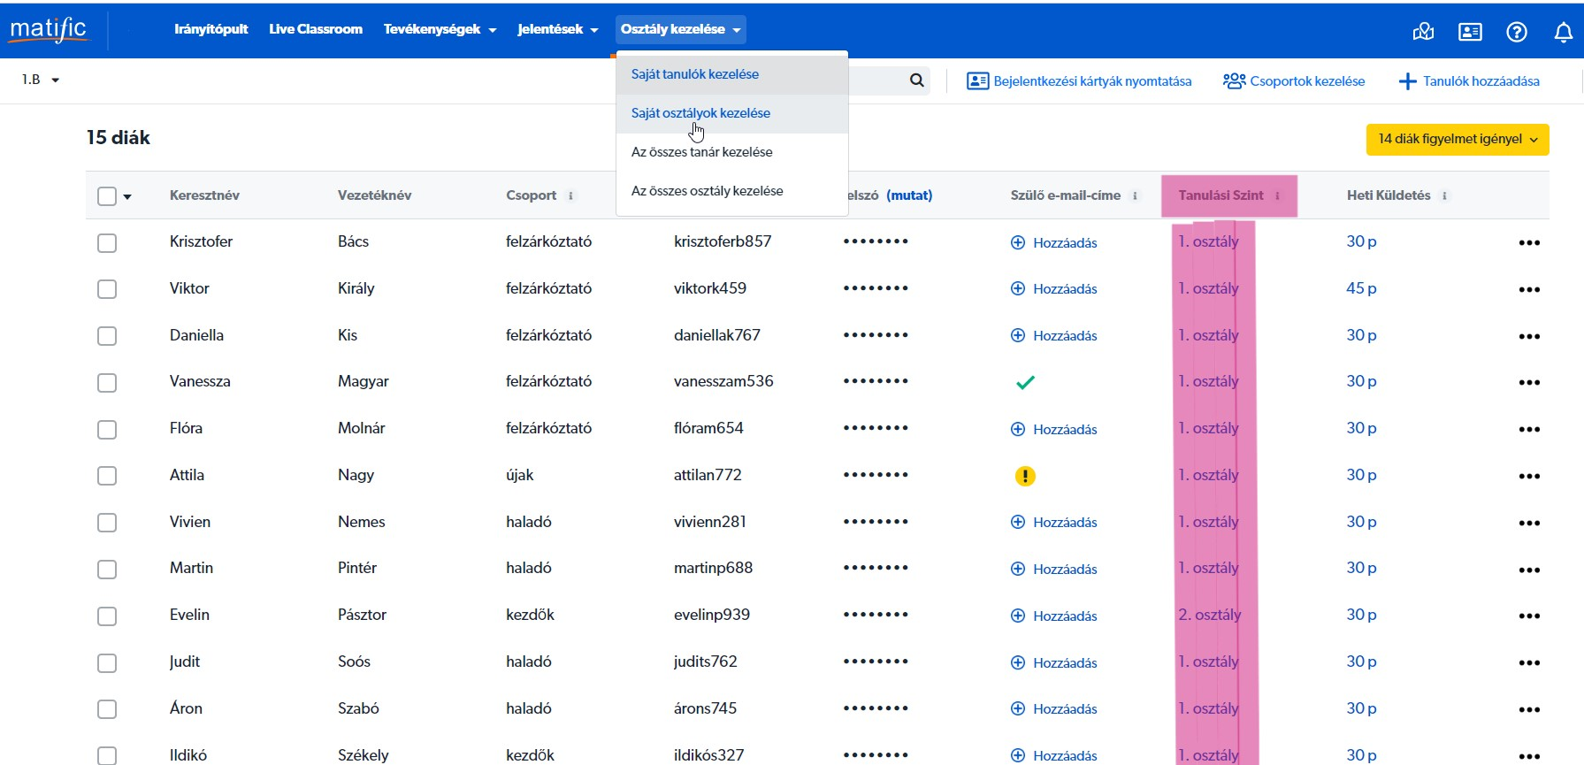The width and height of the screenshot is (1584, 765).
Task: Click green checkmark in Vanessza's row
Action: coord(1025,383)
